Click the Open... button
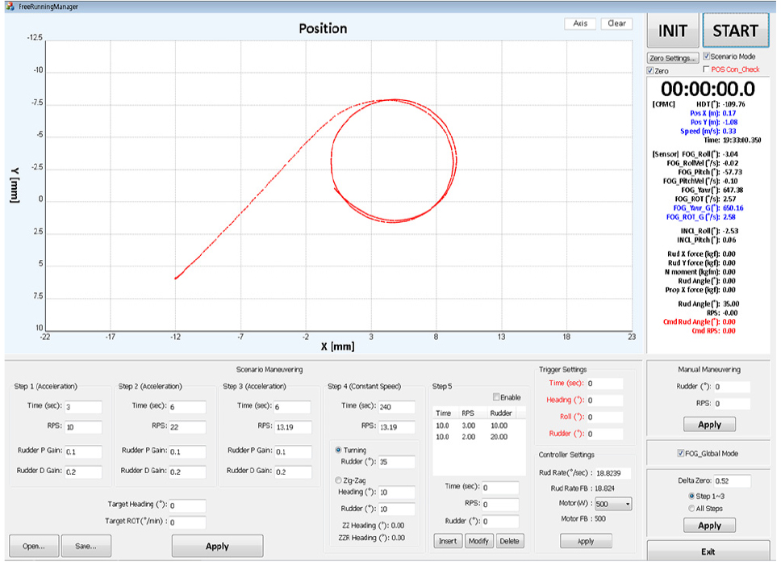Image resolution: width=781 pixels, height=566 pixels. [34, 546]
